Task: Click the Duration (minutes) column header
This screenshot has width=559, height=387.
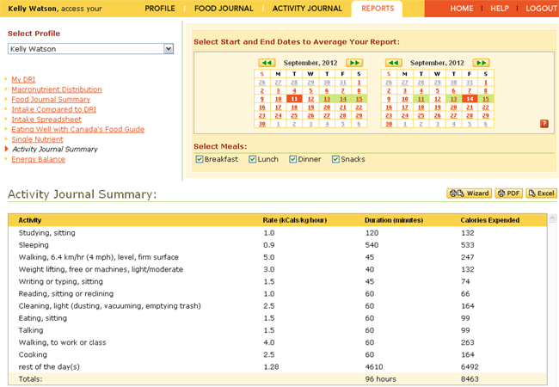Action: tap(394, 220)
